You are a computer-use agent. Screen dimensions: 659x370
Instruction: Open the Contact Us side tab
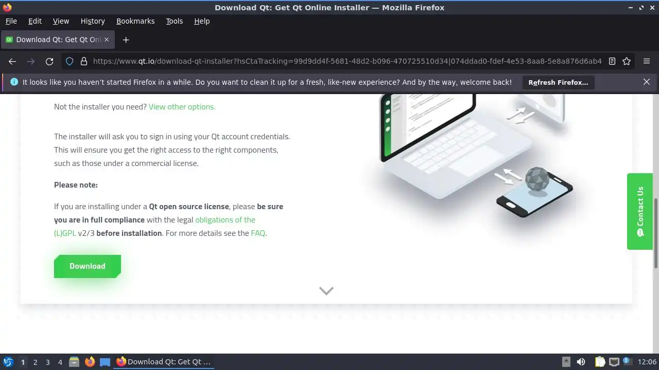[640, 211]
